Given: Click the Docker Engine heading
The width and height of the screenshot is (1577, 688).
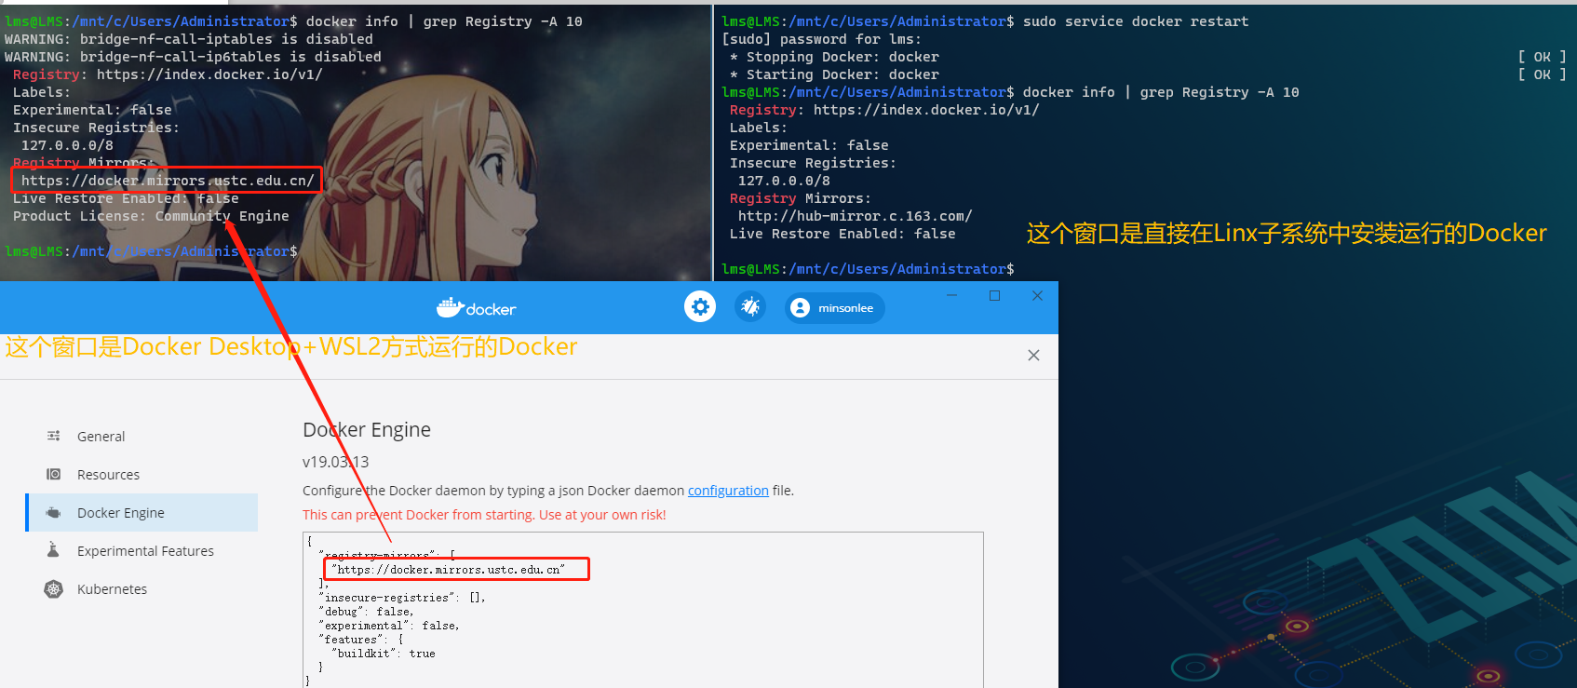Looking at the screenshot, I should [367, 429].
